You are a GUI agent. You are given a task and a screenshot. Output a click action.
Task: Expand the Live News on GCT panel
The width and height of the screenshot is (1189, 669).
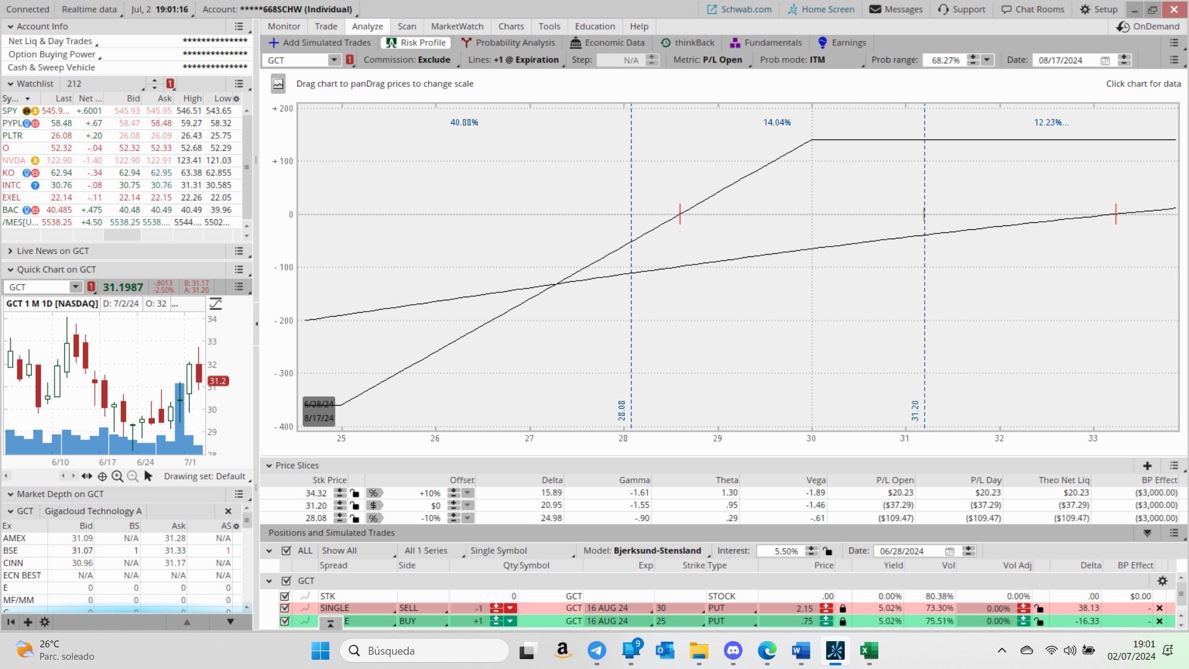click(x=10, y=251)
